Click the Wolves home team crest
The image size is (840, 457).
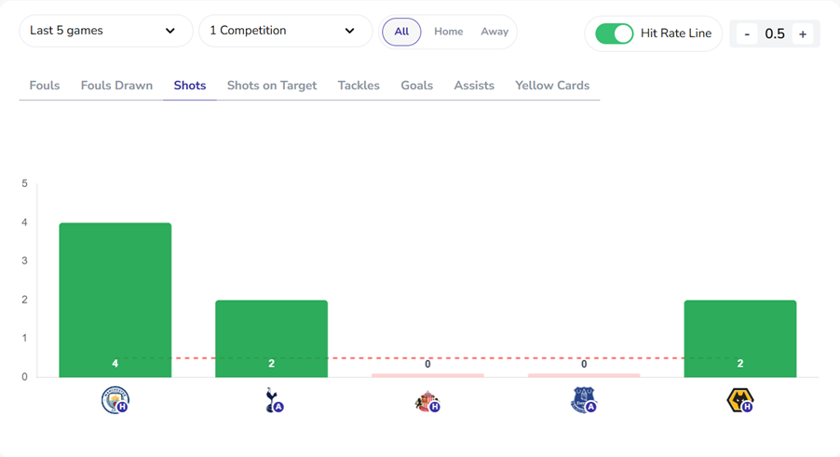(x=739, y=400)
